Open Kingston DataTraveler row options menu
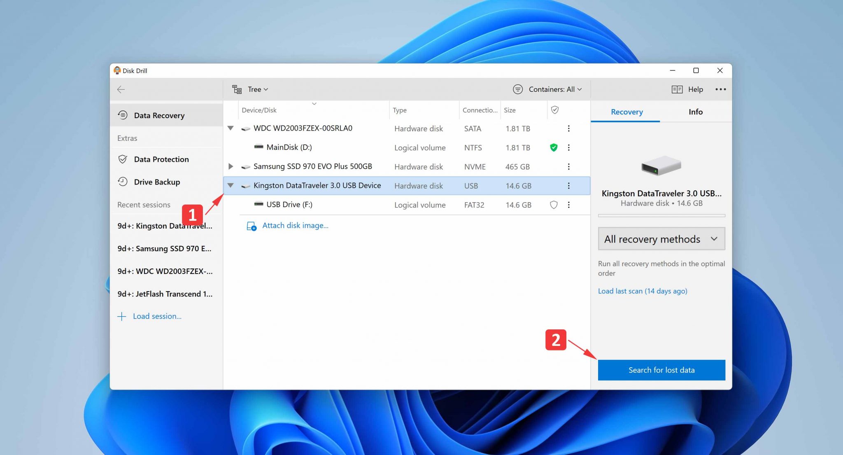This screenshot has width=843, height=455. [568, 186]
